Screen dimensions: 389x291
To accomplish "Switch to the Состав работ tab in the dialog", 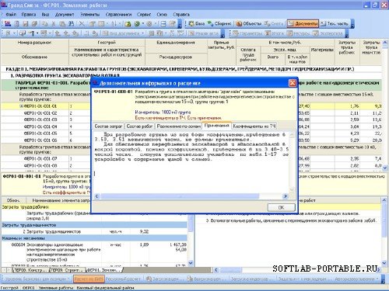I will click(x=139, y=126).
